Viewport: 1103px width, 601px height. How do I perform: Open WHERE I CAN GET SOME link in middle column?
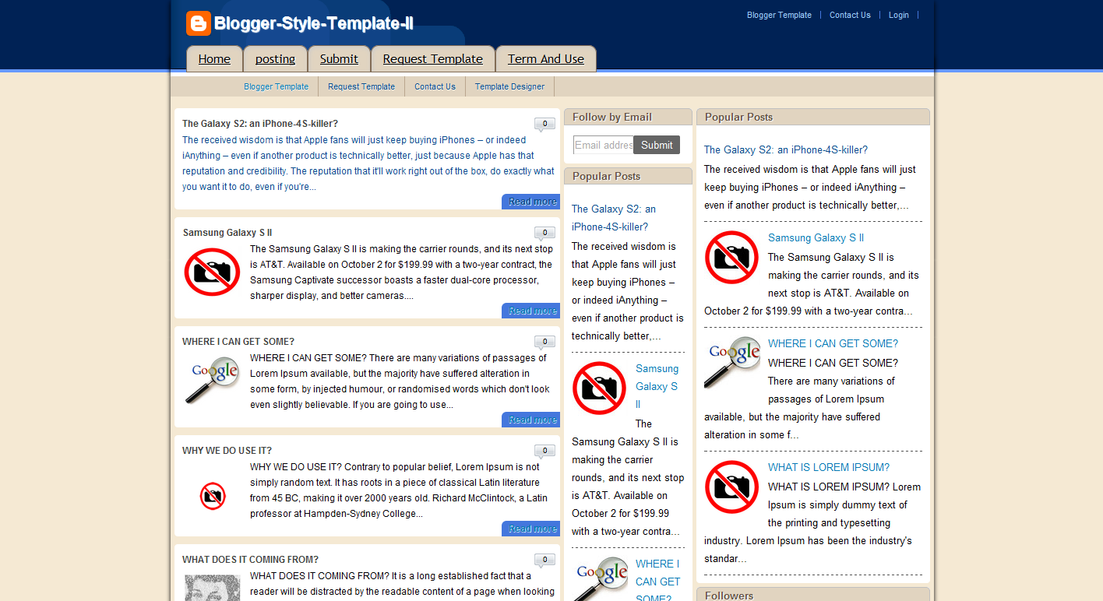click(657, 581)
